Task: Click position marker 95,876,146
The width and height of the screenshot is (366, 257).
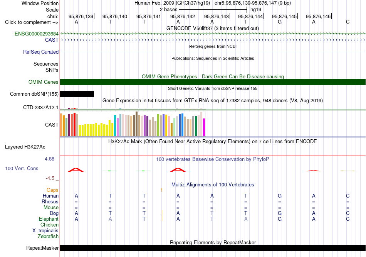Action: 318,16
